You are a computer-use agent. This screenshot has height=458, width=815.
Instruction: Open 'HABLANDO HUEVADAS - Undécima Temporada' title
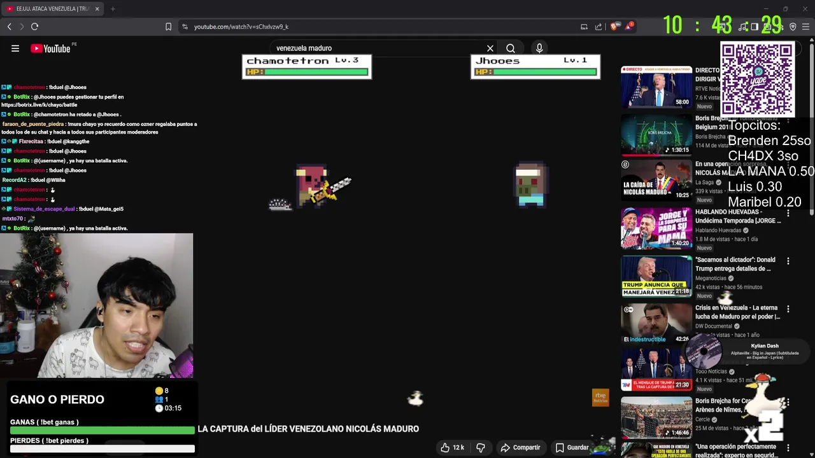738,216
